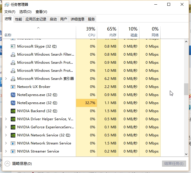Sort processes by the 内存 column
The image size is (191, 173).
tap(108, 32)
